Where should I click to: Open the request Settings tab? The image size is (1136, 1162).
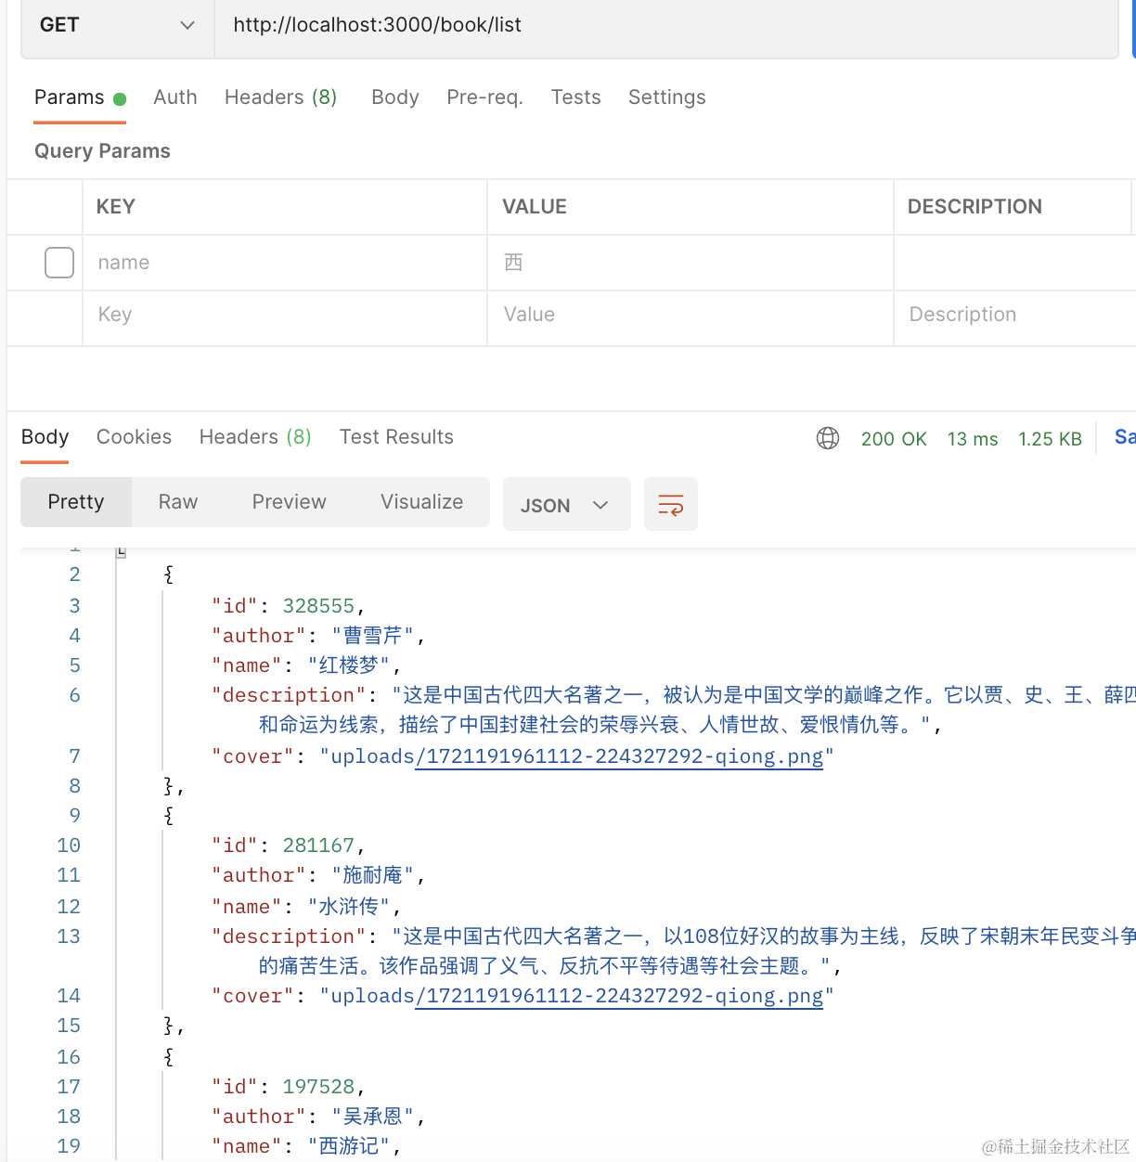click(x=666, y=97)
